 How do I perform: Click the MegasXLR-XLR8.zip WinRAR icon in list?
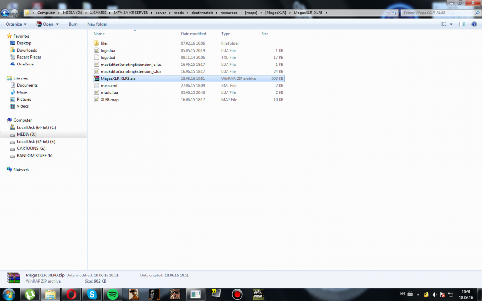click(x=96, y=79)
